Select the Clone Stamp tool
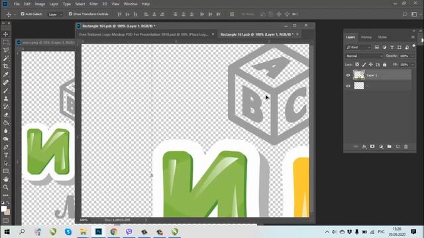 tap(6, 99)
